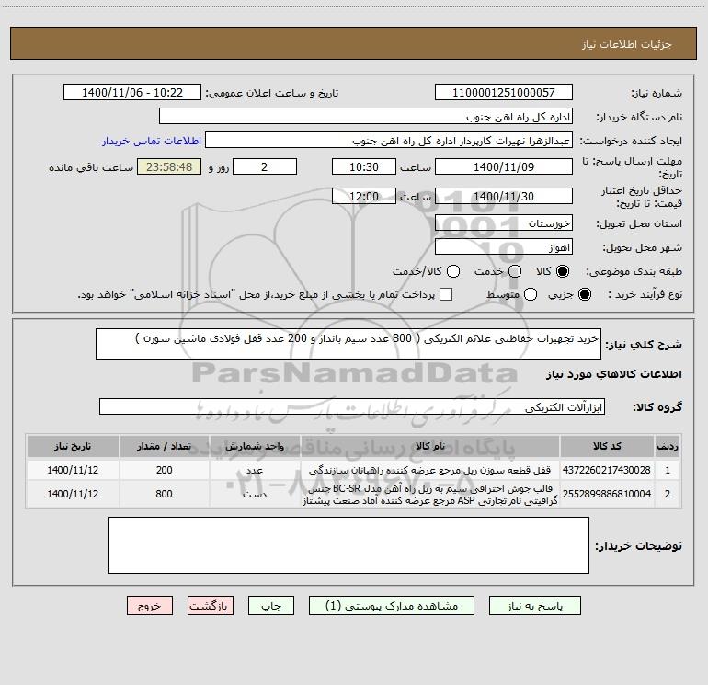Click the unit cell دست
Viewport: 708px width, 685px height.
click(x=255, y=494)
